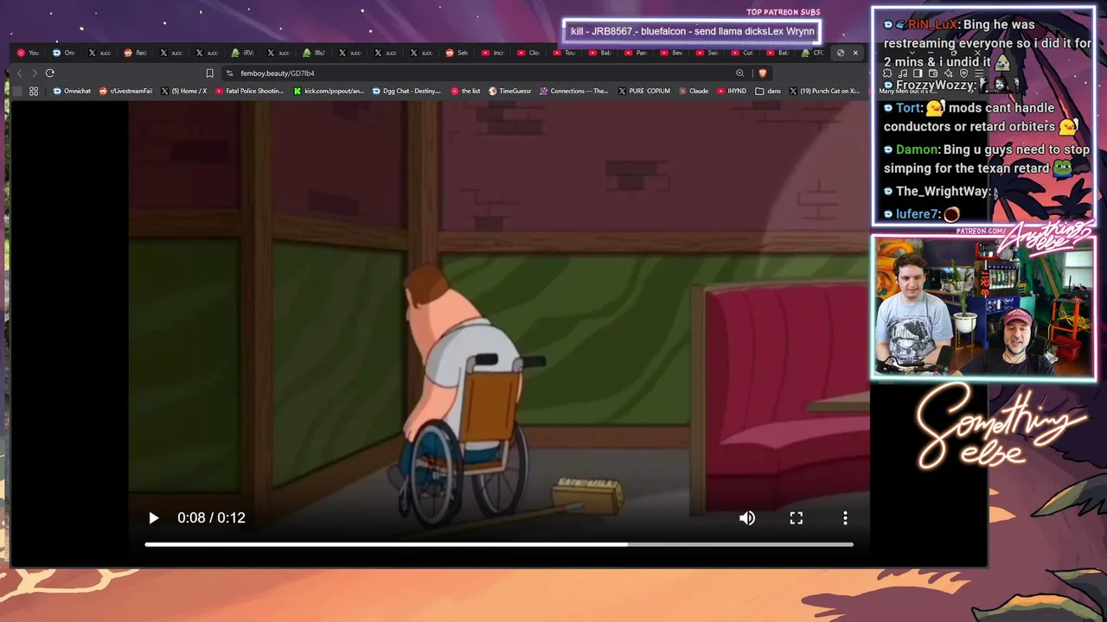Switch to the 'Sek' Reddit tab
This screenshot has width=1107, height=622.
(x=457, y=53)
